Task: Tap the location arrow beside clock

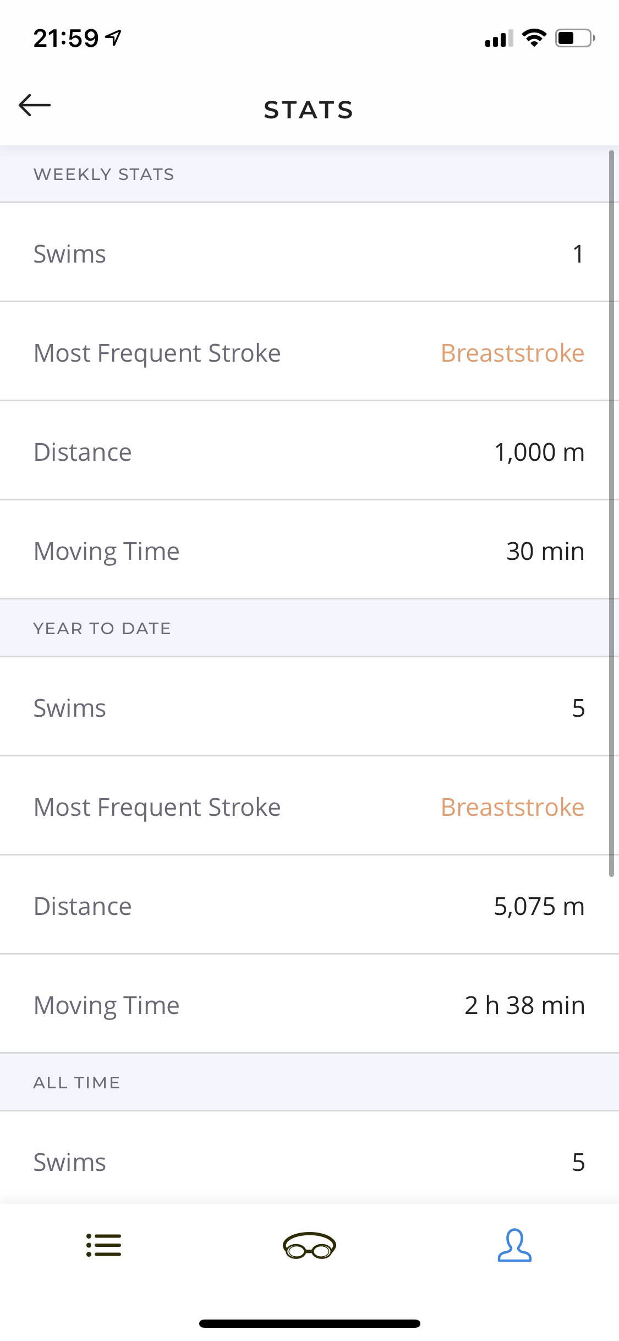Action: coord(114,38)
